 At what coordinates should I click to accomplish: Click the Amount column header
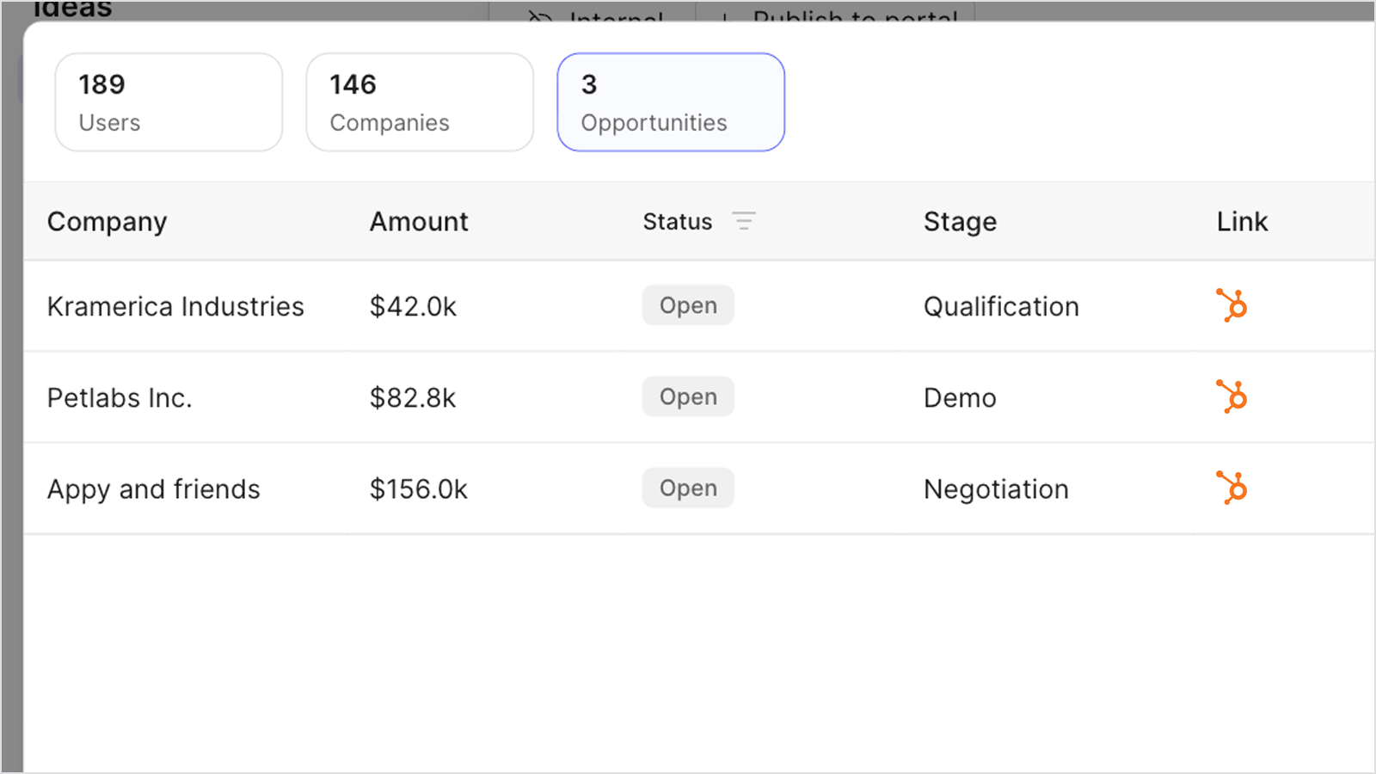coord(419,222)
